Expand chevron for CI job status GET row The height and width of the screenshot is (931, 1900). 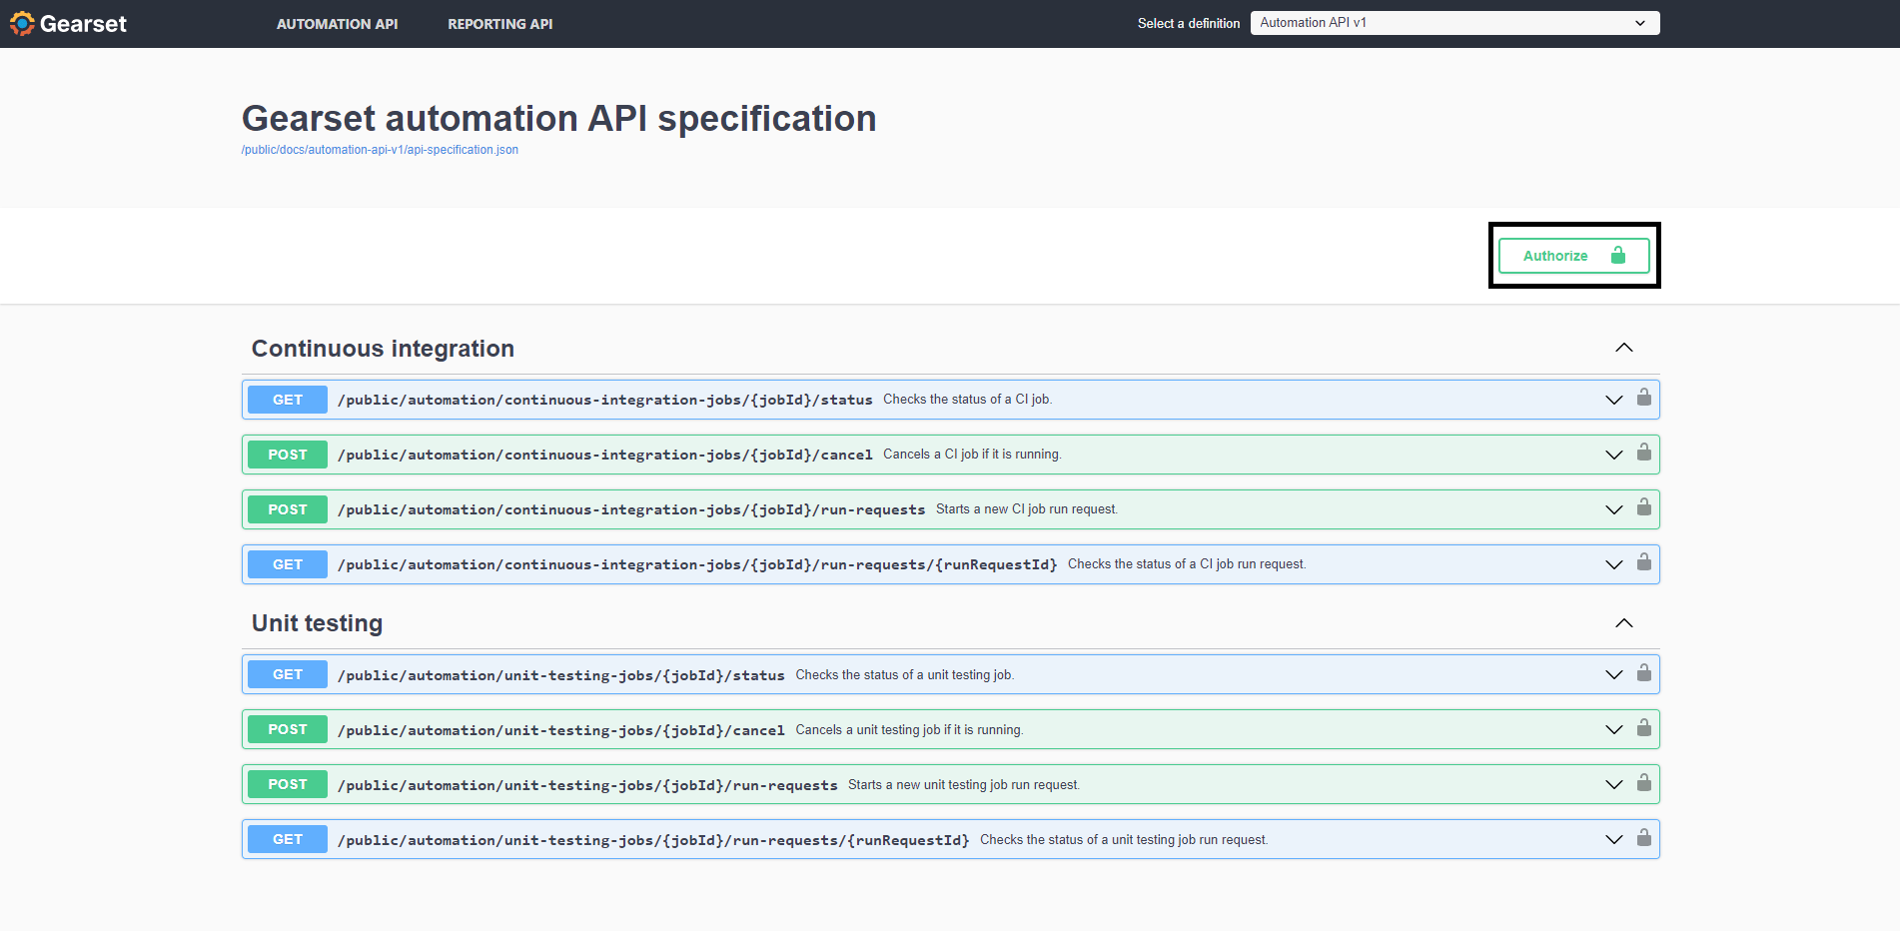pyautogui.click(x=1613, y=400)
